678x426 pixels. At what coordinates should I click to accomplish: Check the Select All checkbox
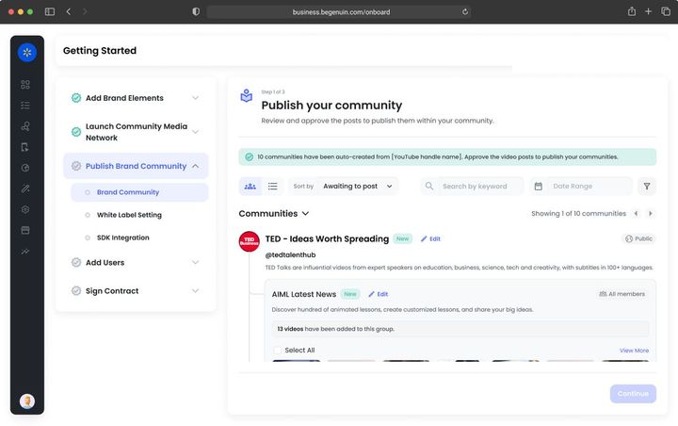click(278, 351)
